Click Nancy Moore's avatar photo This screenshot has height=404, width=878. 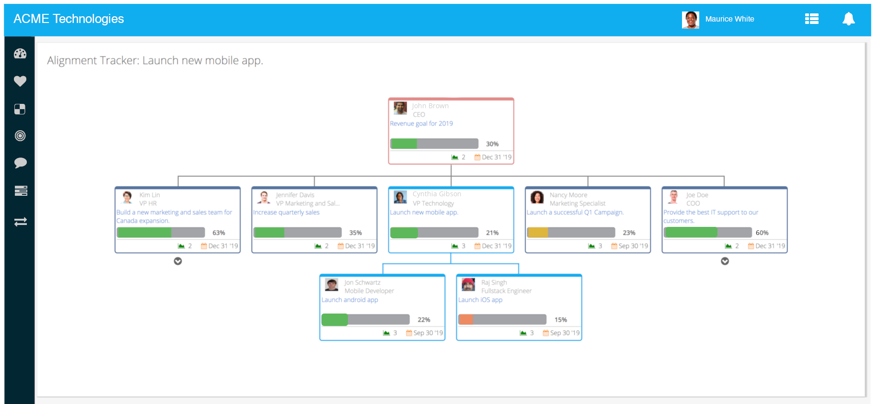(x=537, y=197)
